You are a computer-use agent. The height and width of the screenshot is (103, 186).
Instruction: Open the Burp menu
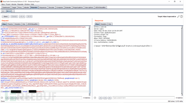click(x=3, y=4)
